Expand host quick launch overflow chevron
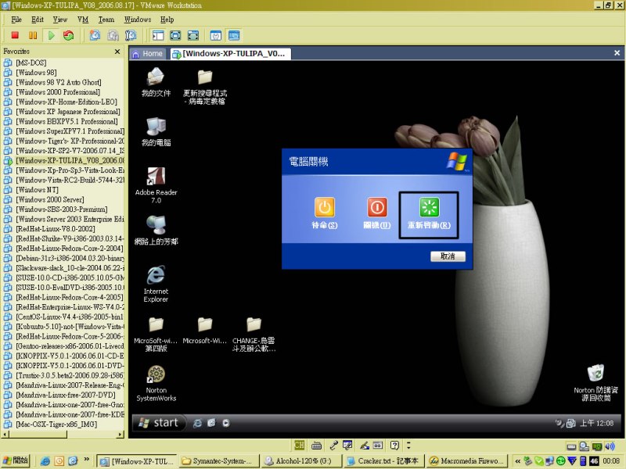 (x=87, y=460)
